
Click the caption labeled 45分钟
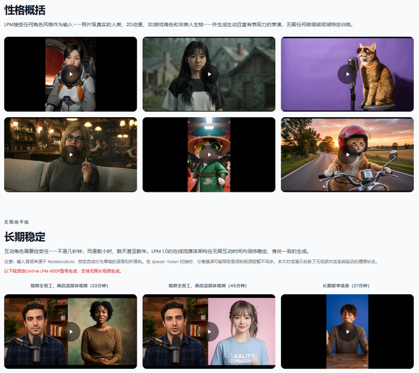209,286
